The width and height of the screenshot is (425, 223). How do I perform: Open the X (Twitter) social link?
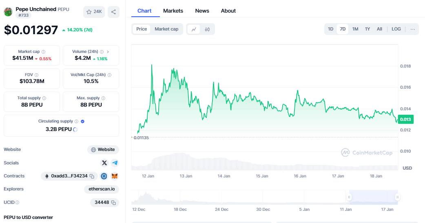click(x=104, y=163)
